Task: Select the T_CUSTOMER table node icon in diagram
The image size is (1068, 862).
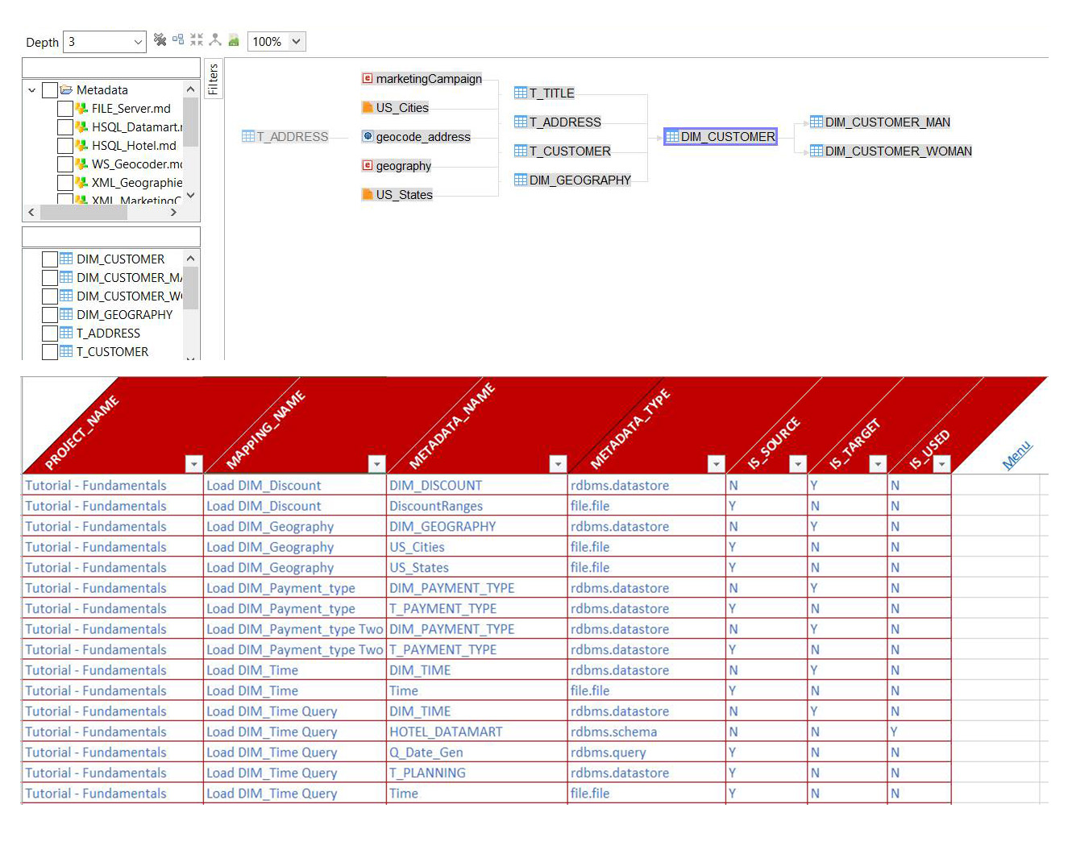Action: click(521, 151)
